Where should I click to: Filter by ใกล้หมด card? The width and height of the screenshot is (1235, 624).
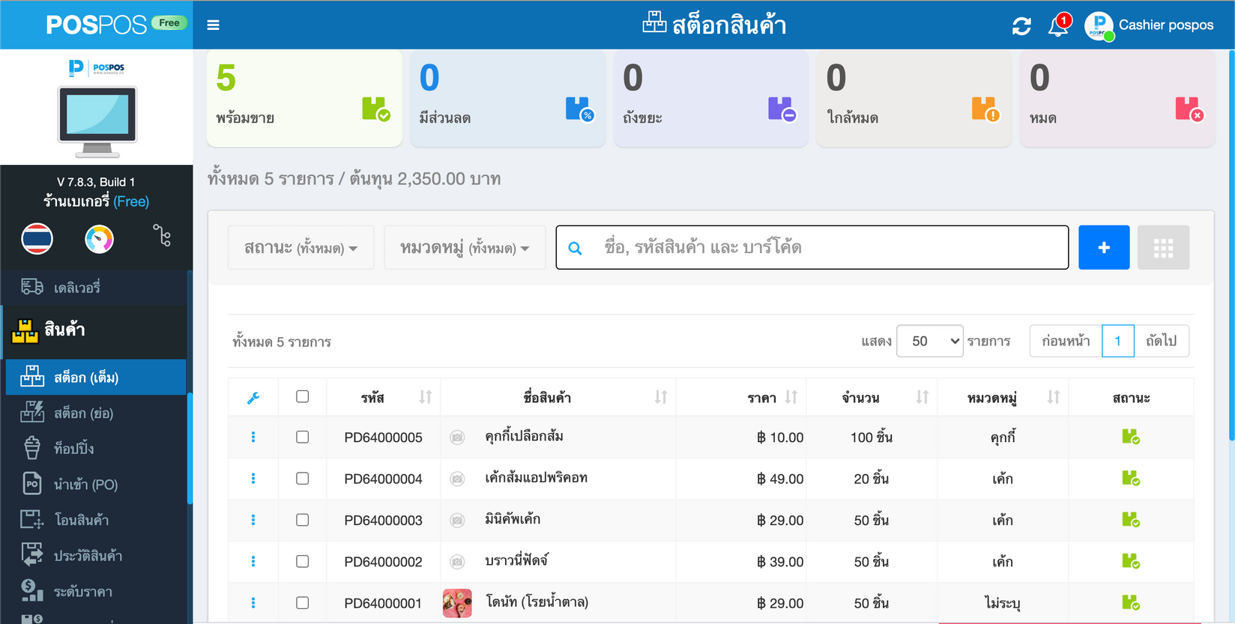tap(914, 99)
